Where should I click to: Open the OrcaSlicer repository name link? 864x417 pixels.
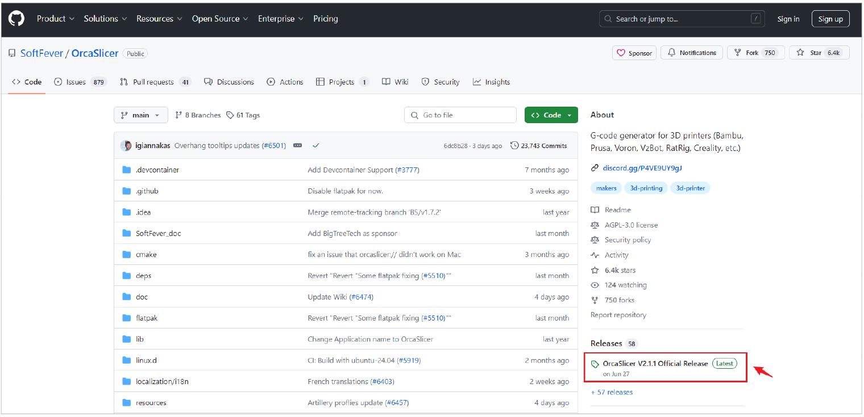tap(95, 53)
